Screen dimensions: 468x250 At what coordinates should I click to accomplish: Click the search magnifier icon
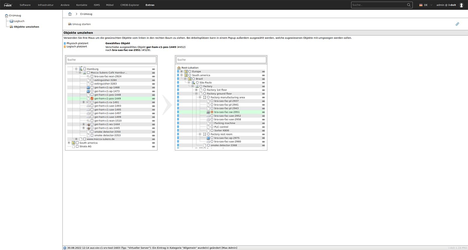409,5
